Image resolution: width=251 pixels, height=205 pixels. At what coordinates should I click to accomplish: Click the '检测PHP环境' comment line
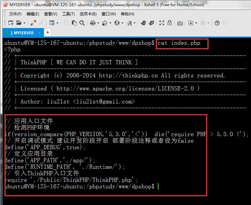(27, 128)
